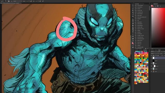
Task: Toggle pressure for size icon
Action: pos(43,1)
